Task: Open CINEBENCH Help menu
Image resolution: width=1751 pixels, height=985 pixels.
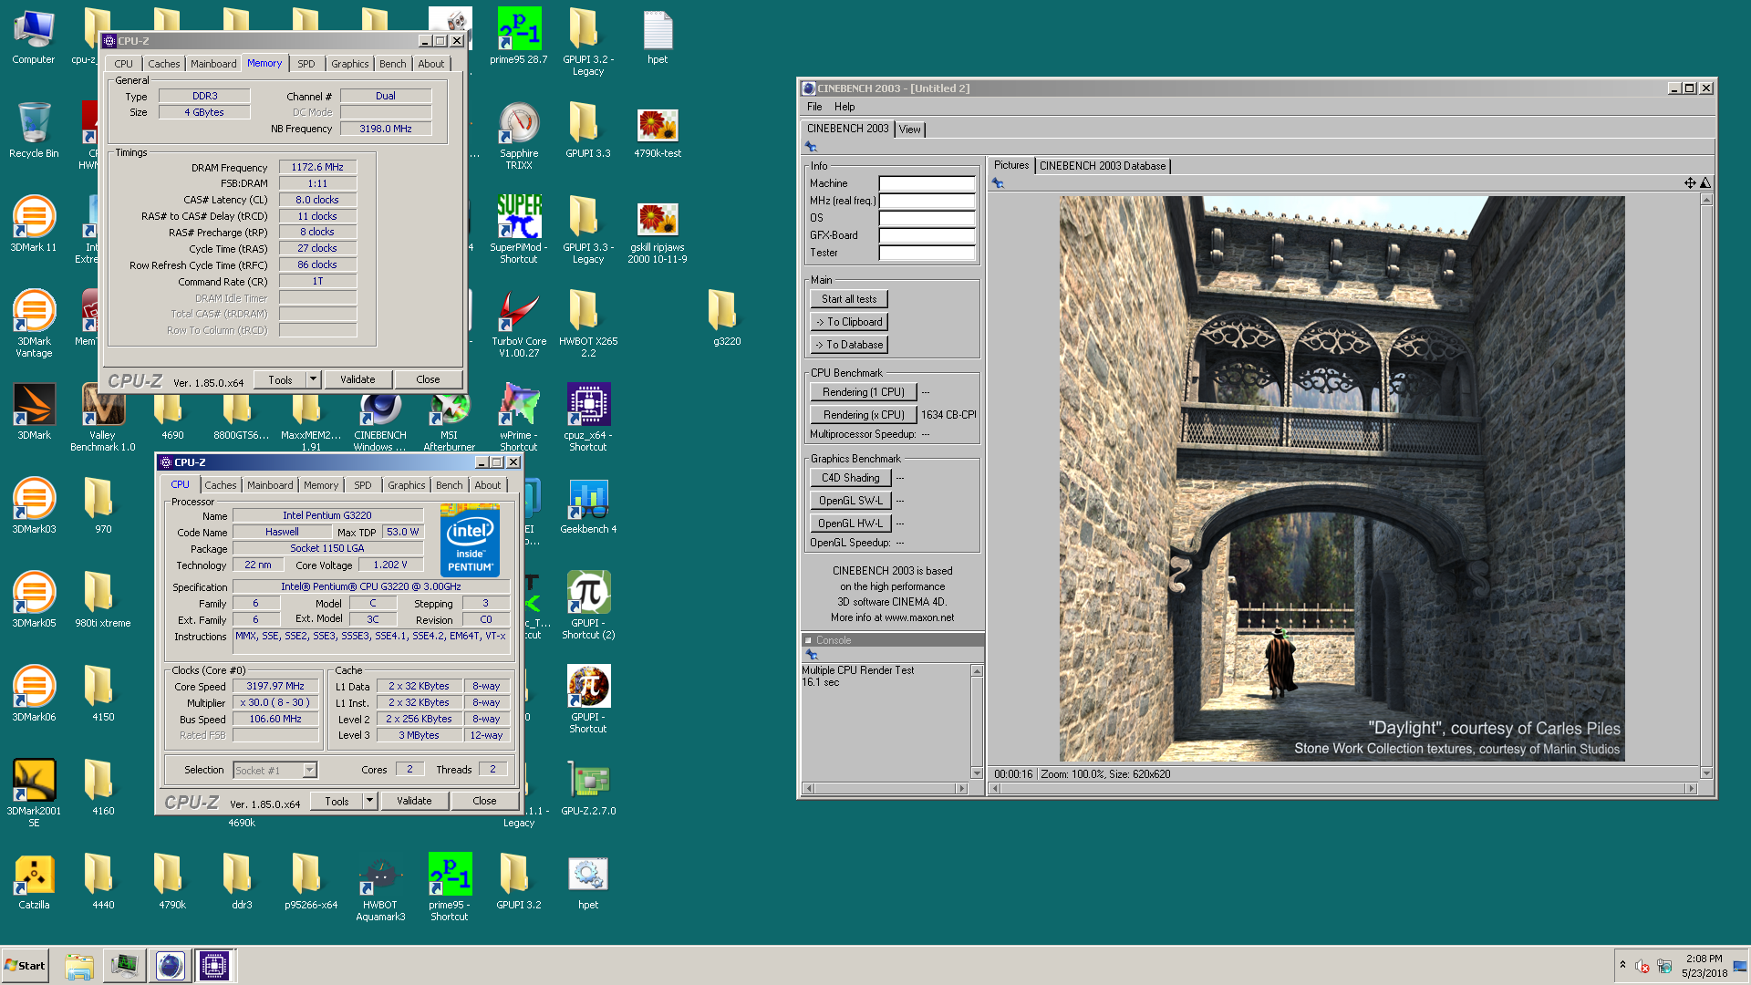Action: [x=844, y=107]
